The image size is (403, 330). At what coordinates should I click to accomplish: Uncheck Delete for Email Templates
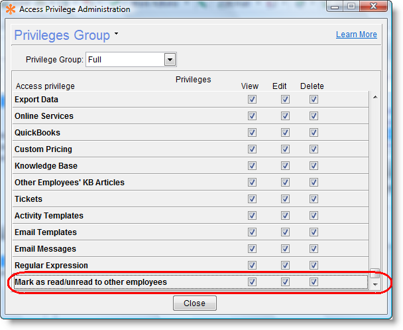314,232
